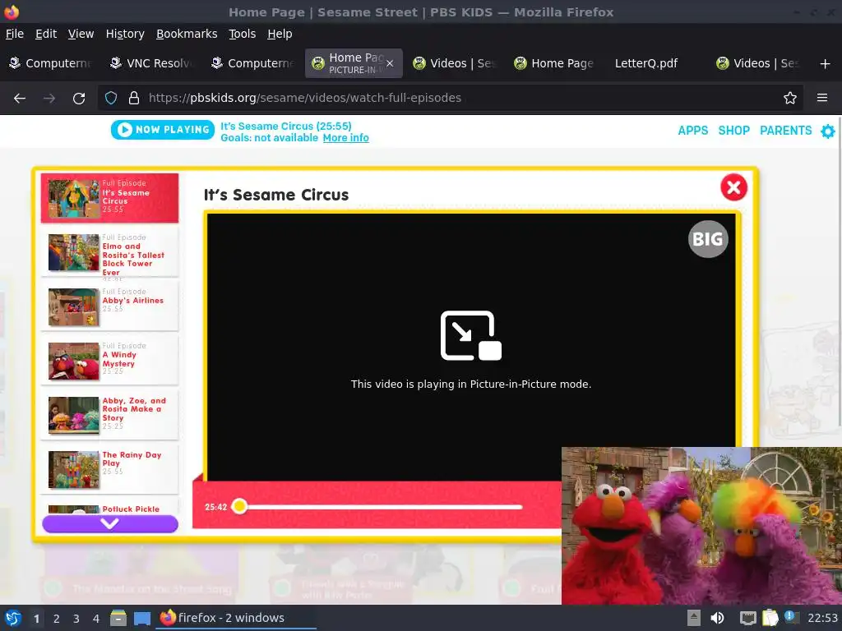Image resolution: width=842 pixels, height=631 pixels.
Task: Click the show desktop taskbar icon
Action: point(141,618)
